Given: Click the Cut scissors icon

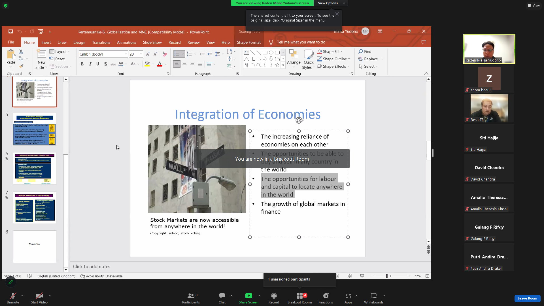Looking at the screenshot, I should (21, 52).
